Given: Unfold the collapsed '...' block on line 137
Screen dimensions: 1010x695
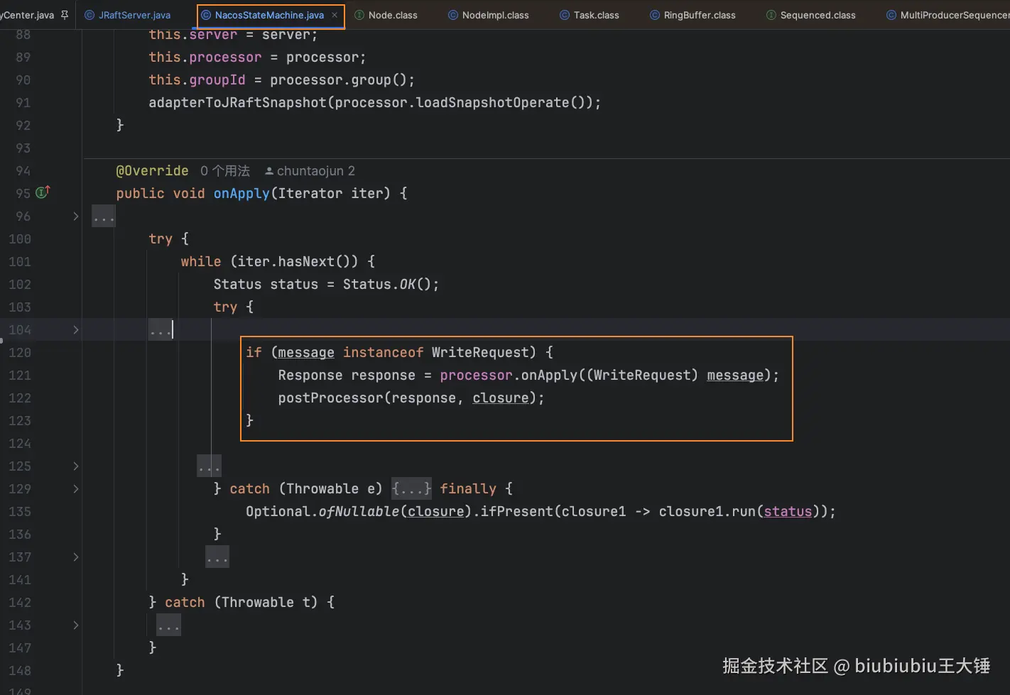Looking at the screenshot, I should point(217,557).
